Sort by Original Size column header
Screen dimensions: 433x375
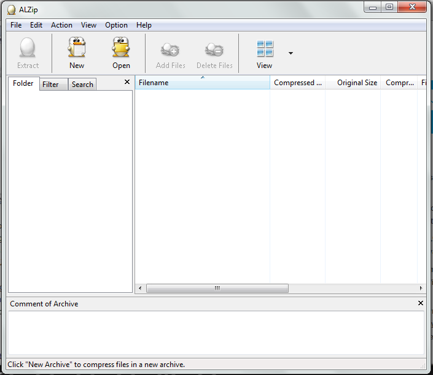[353, 82]
